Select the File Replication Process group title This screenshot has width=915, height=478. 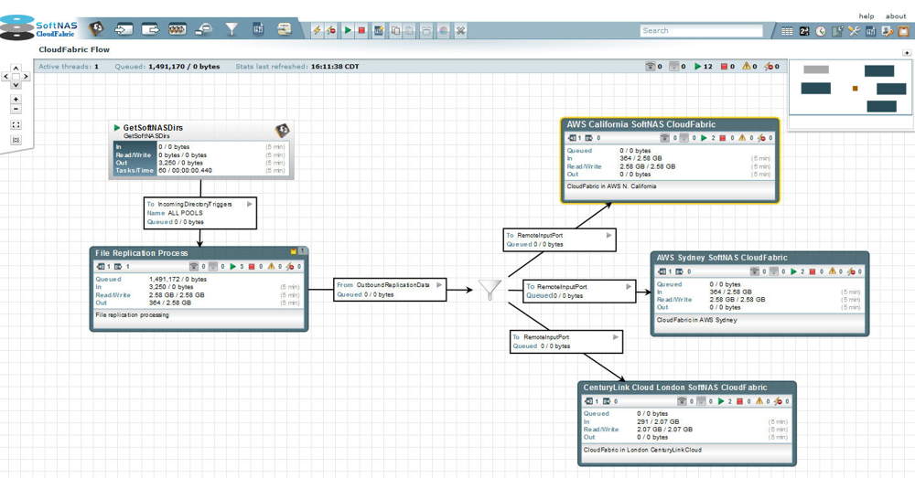[x=141, y=253]
